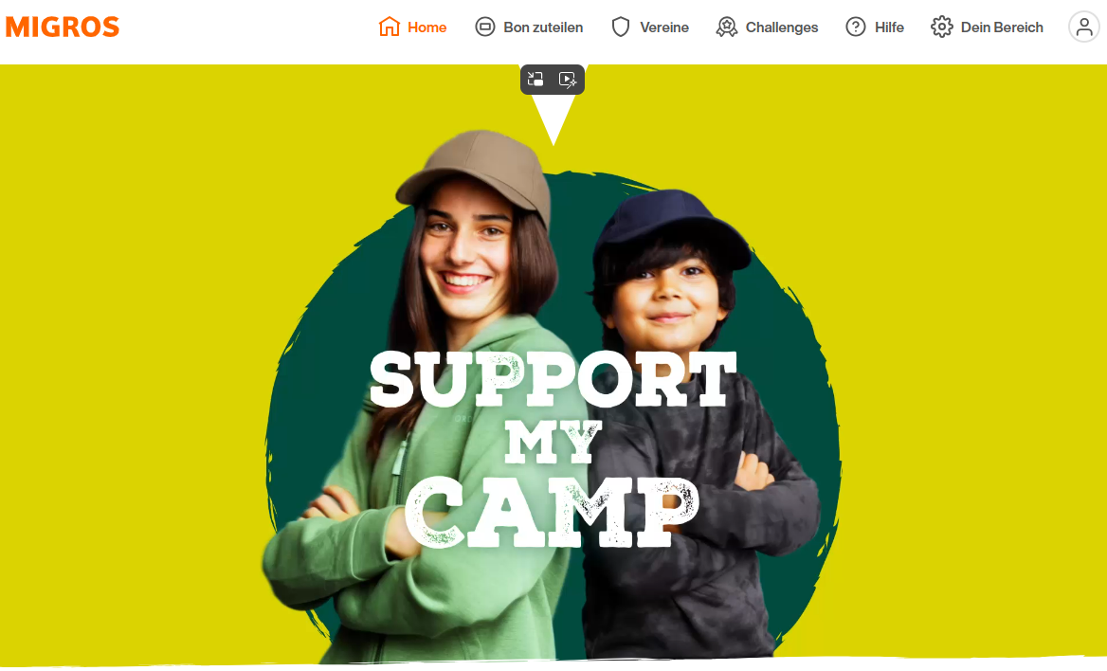
Task: Open the Bon zuteilen menu label
Action: [543, 27]
